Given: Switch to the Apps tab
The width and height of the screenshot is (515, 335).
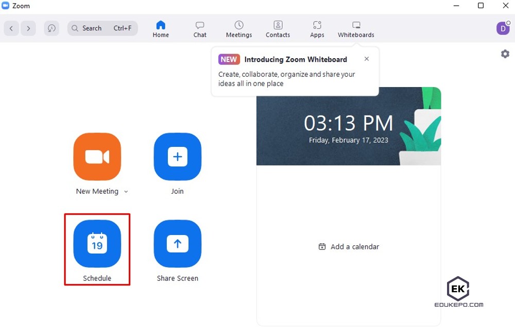Looking at the screenshot, I should [x=317, y=28].
